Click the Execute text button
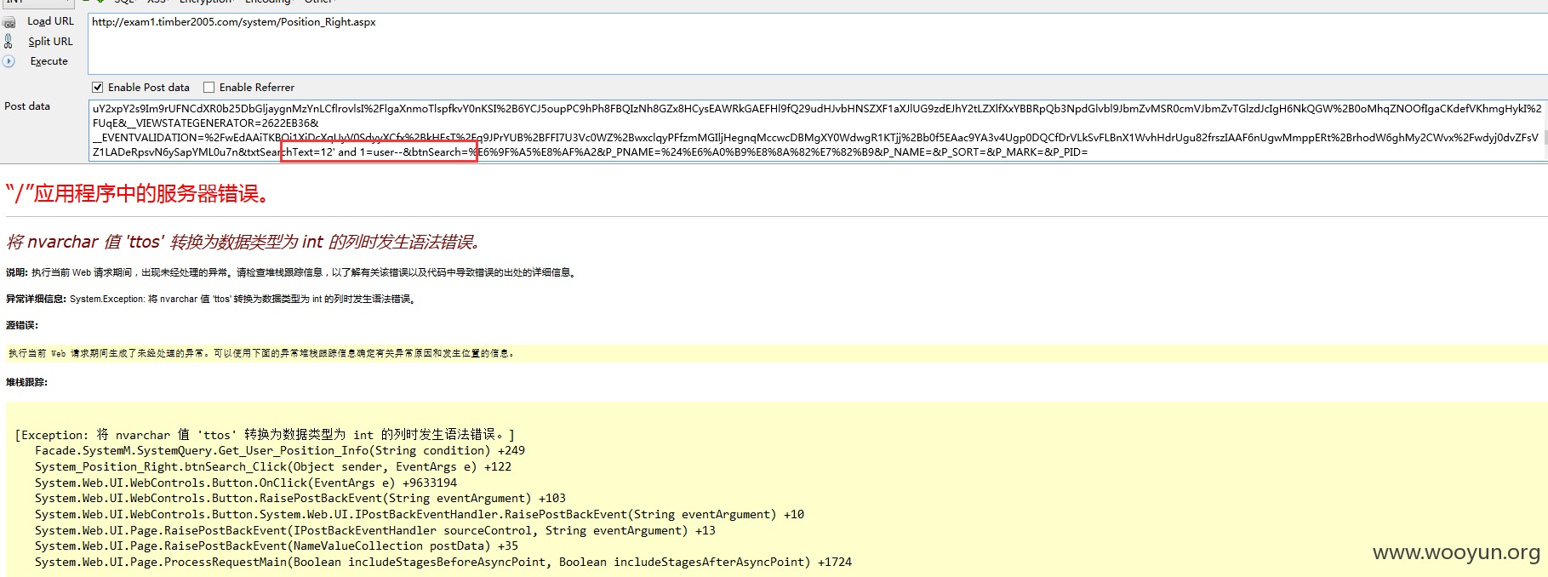This screenshot has width=1548, height=577. 49,61
